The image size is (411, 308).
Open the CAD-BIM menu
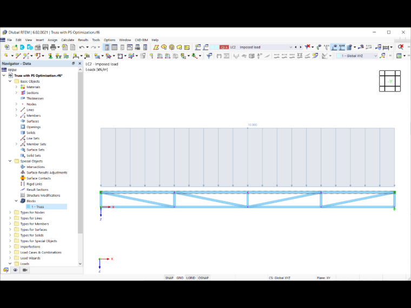141,40
